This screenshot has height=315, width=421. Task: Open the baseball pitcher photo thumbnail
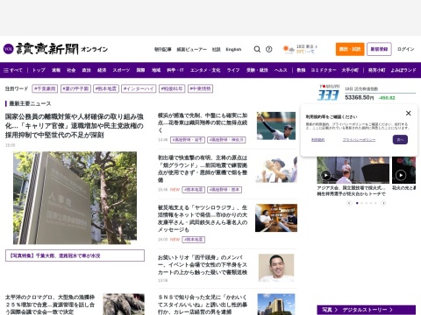pos(276,126)
